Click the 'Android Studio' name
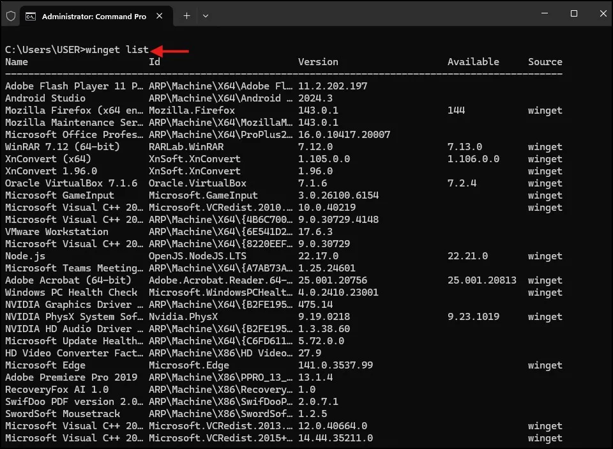The height and width of the screenshot is (449, 613). [45, 98]
